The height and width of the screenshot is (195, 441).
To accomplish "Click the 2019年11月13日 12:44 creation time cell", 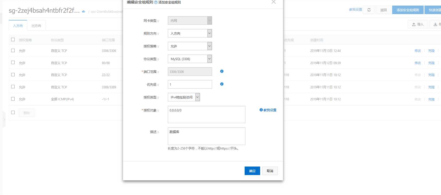I will 325,51.
